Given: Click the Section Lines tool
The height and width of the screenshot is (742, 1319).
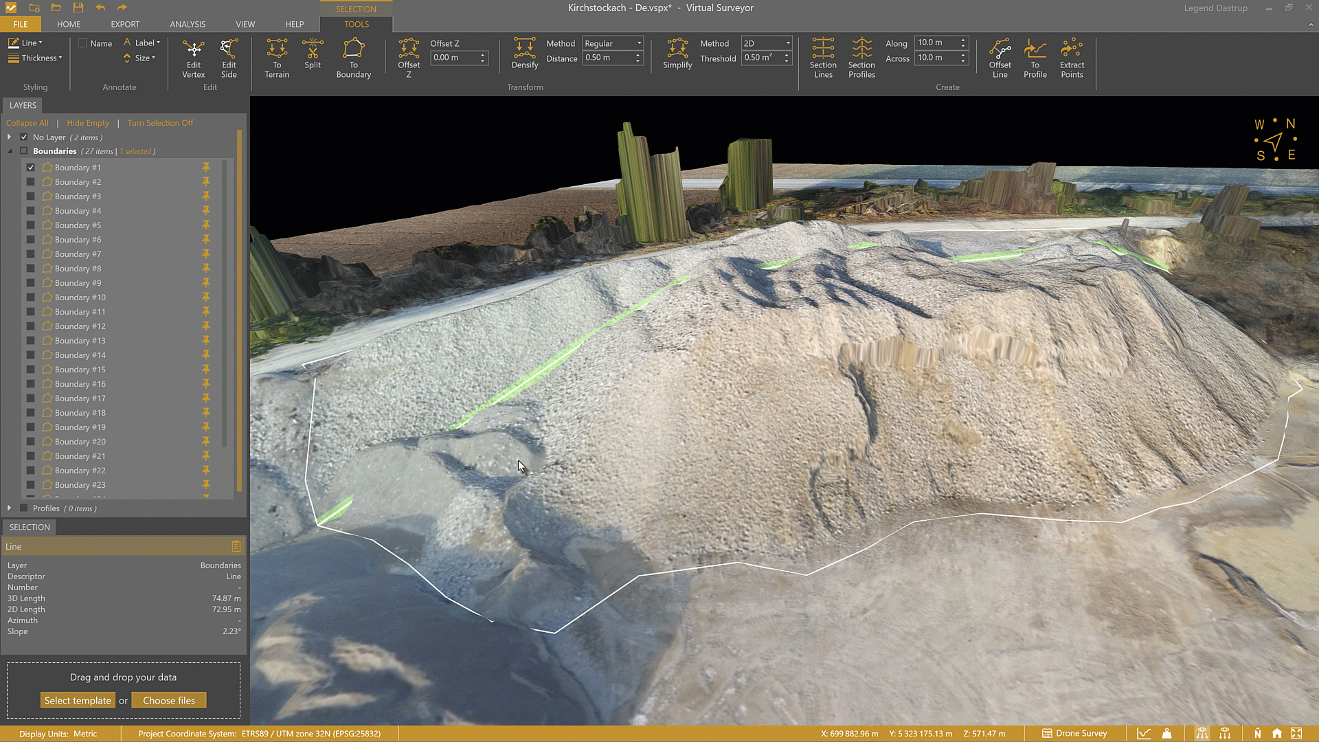Looking at the screenshot, I should (823, 58).
